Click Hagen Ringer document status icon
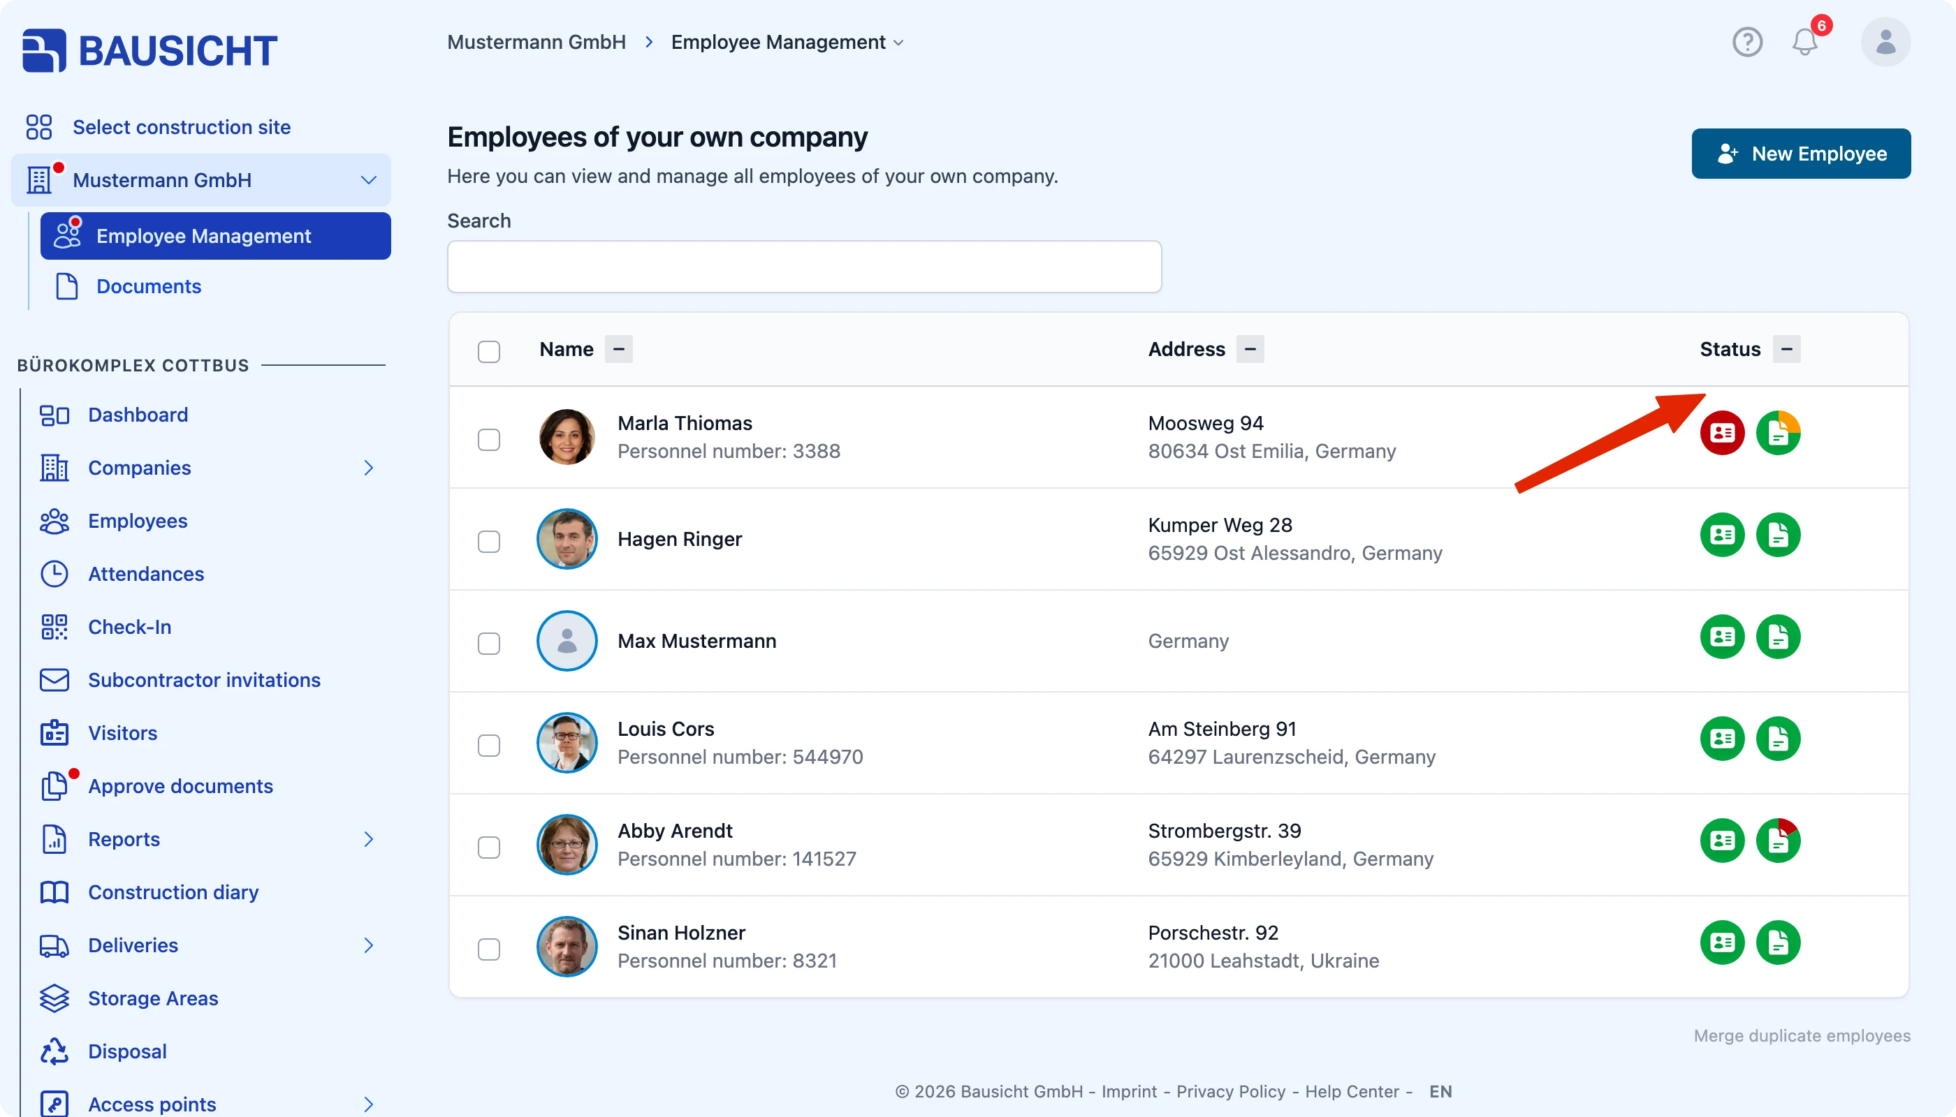This screenshot has width=1956, height=1117. [x=1778, y=535]
